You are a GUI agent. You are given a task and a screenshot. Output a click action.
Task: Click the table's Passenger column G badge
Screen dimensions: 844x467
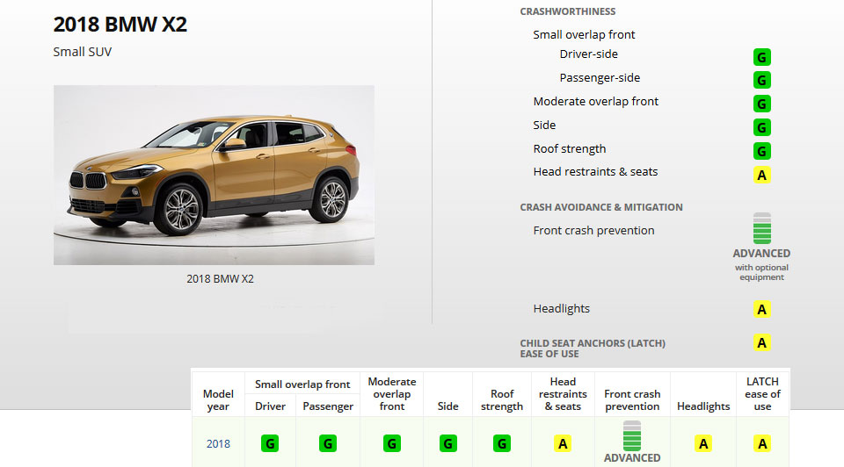(328, 444)
